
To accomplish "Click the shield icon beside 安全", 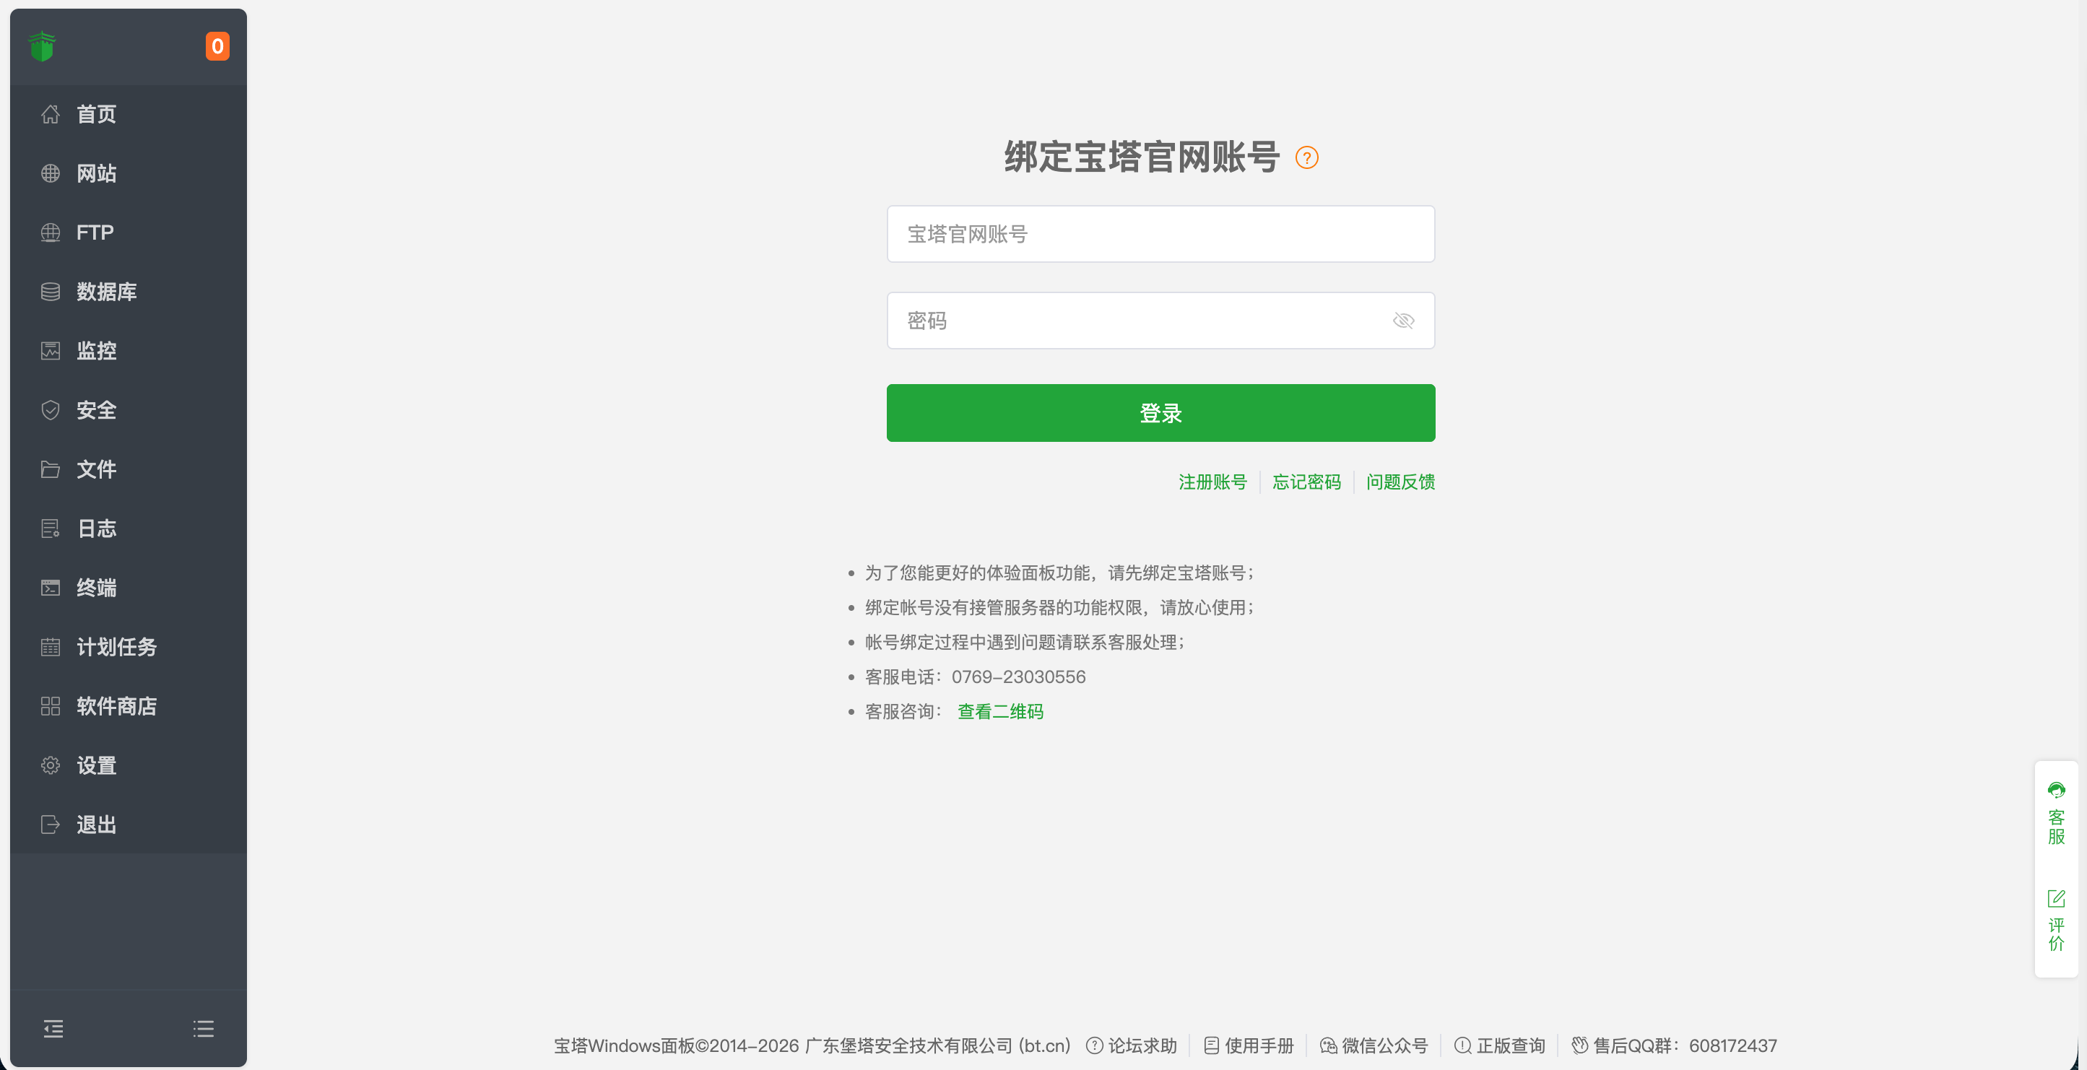I will coord(51,410).
